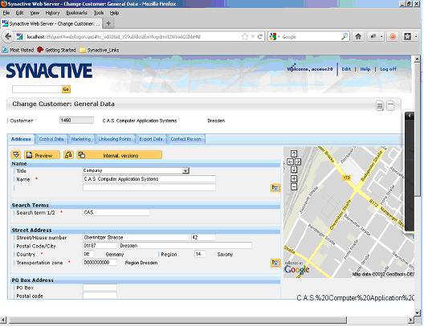Open the History menu
This screenshot has height=327, width=424.
click(52, 13)
